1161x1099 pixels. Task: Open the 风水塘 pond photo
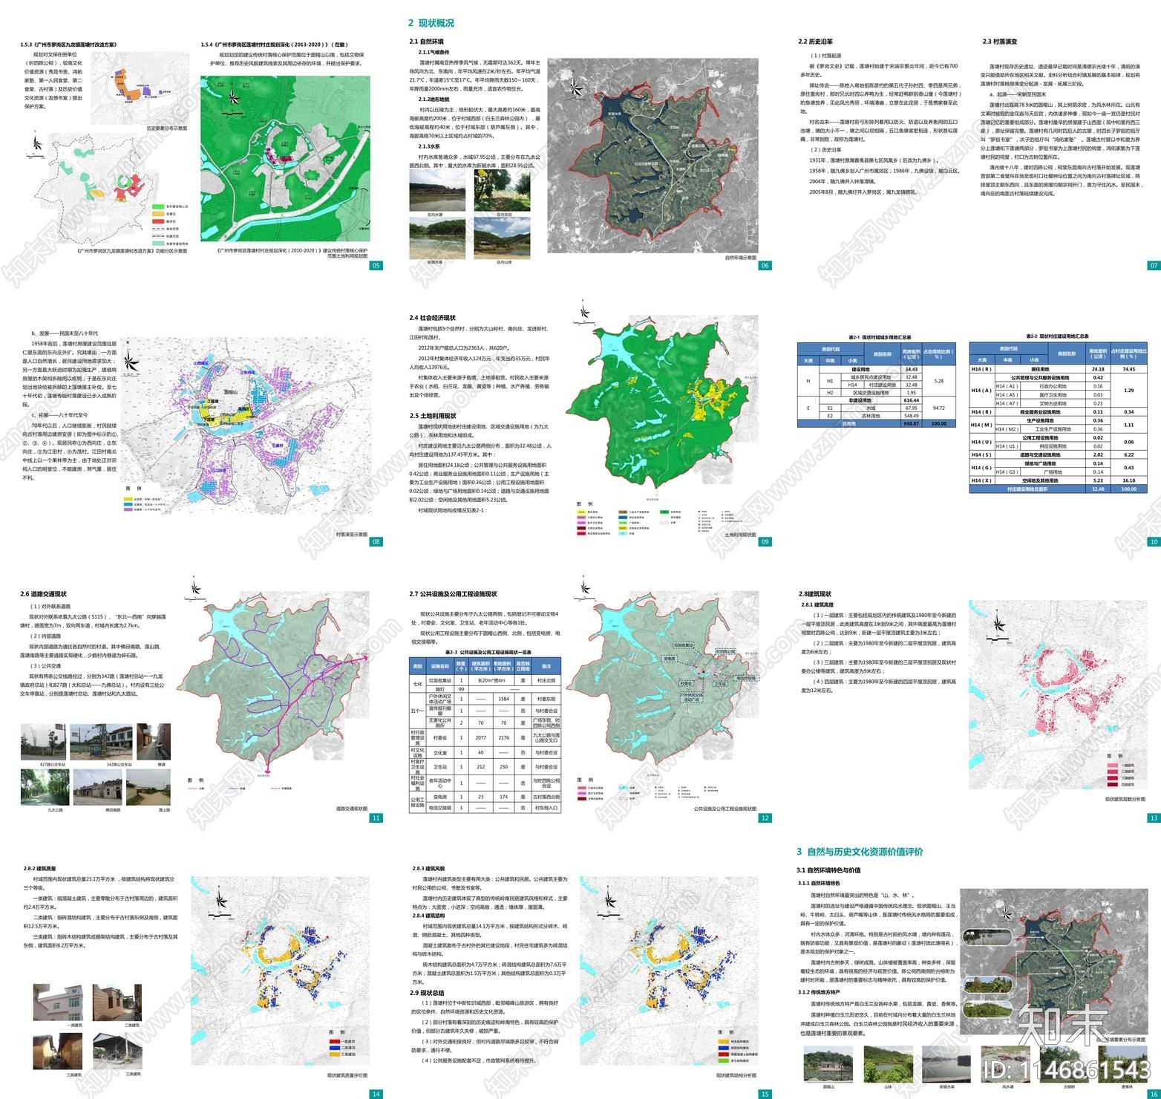1005,1063
